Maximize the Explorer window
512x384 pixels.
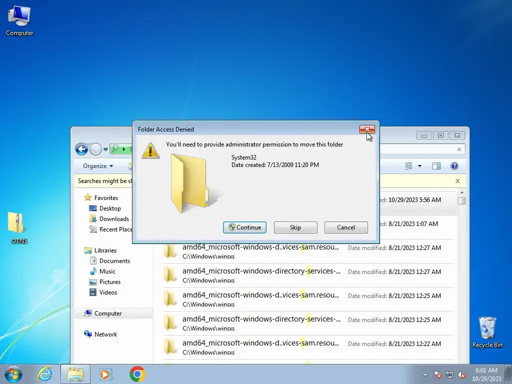coord(440,135)
